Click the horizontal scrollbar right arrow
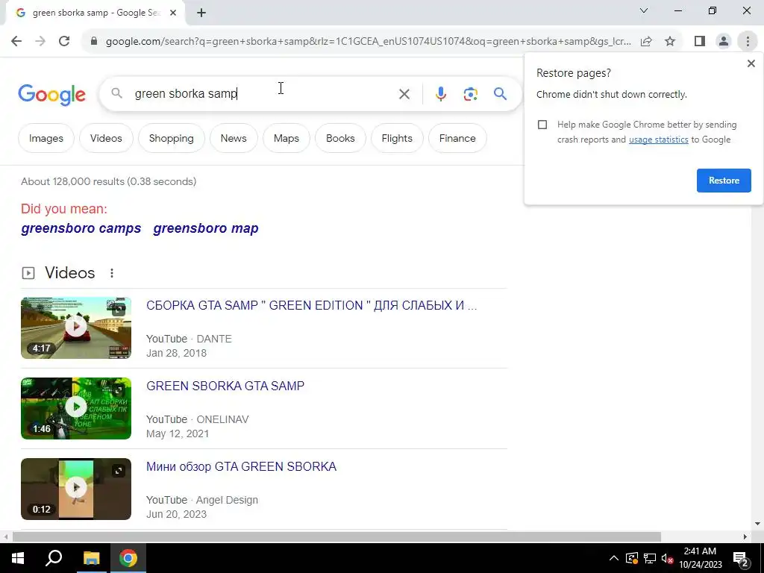The width and height of the screenshot is (764, 573). (745, 536)
